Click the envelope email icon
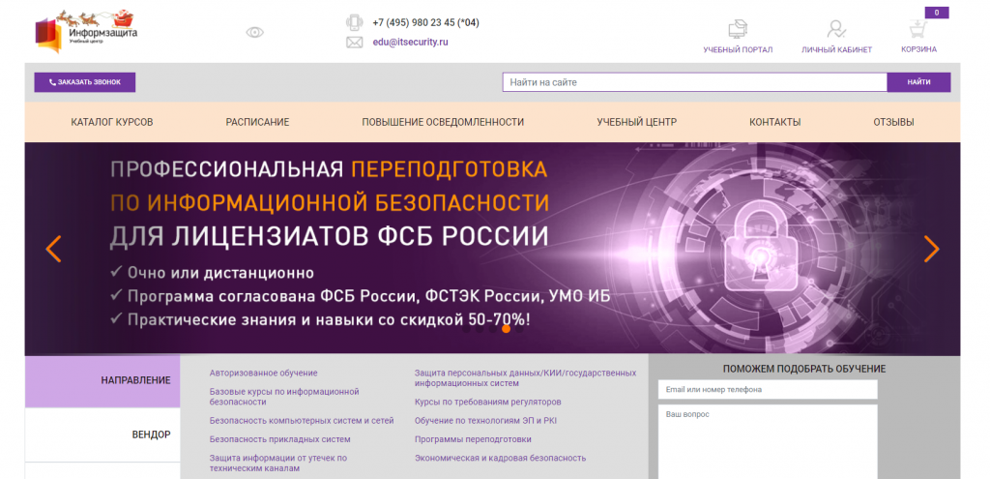Screen dimensions: 990x479 [x=354, y=43]
